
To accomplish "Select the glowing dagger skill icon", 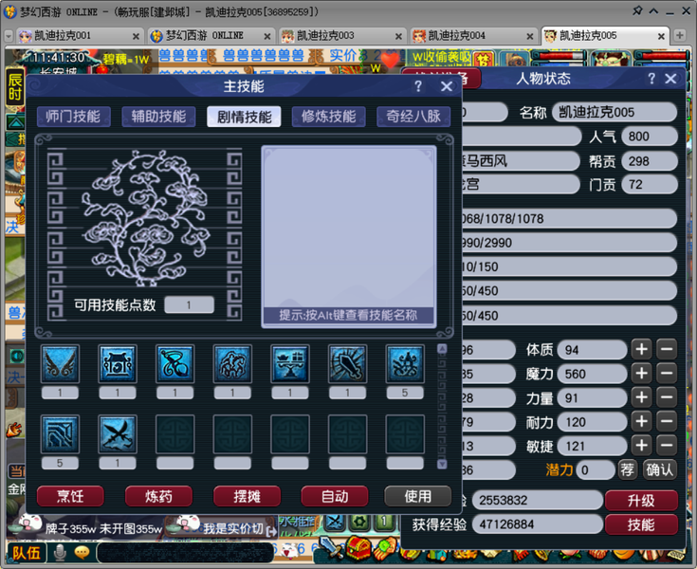I will point(348,363).
